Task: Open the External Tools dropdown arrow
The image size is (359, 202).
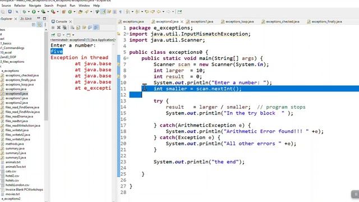Action: [x=57, y=12]
